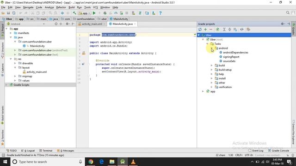
Task: Open the app run configuration dropdown
Action: (85, 13)
